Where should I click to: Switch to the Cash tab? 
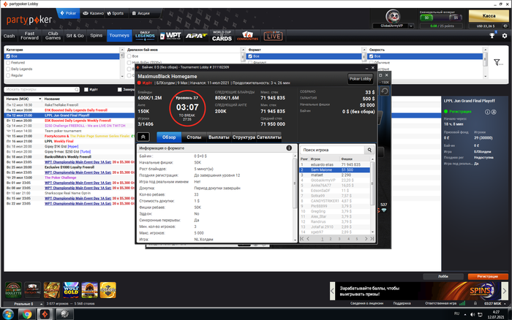tap(9, 36)
